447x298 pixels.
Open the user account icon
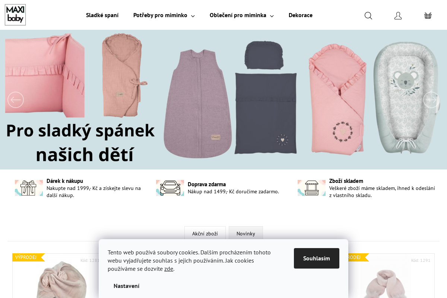[398, 16]
